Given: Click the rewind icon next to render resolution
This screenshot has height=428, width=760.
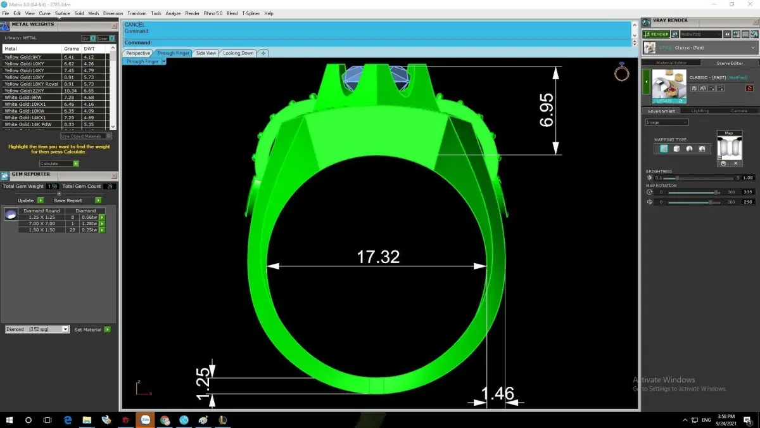Looking at the screenshot, I should pyautogui.click(x=728, y=34).
